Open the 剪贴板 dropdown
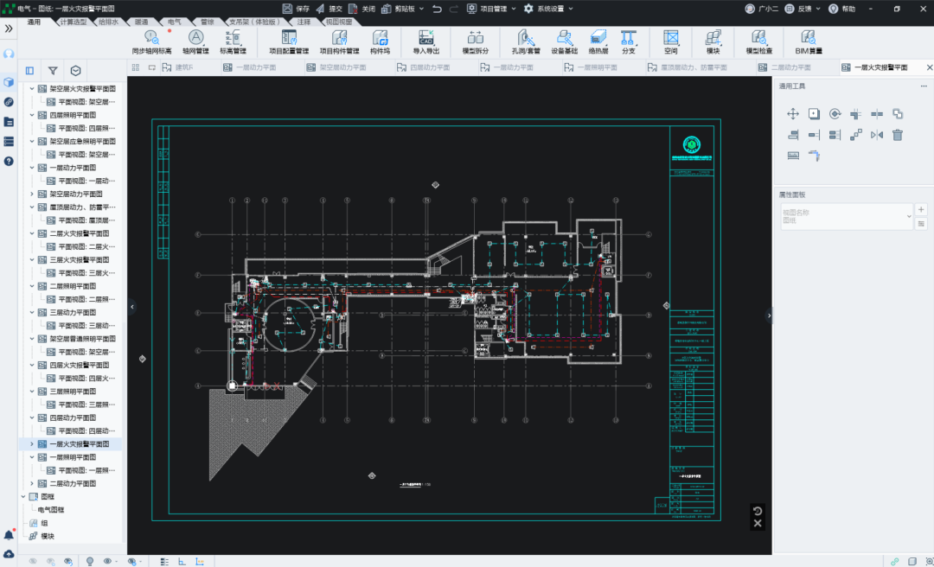Image resolution: width=934 pixels, height=567 pixels. [x=403, y=9]
